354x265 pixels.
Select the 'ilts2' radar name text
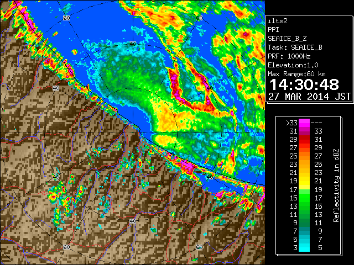click(x=278, y=21)
